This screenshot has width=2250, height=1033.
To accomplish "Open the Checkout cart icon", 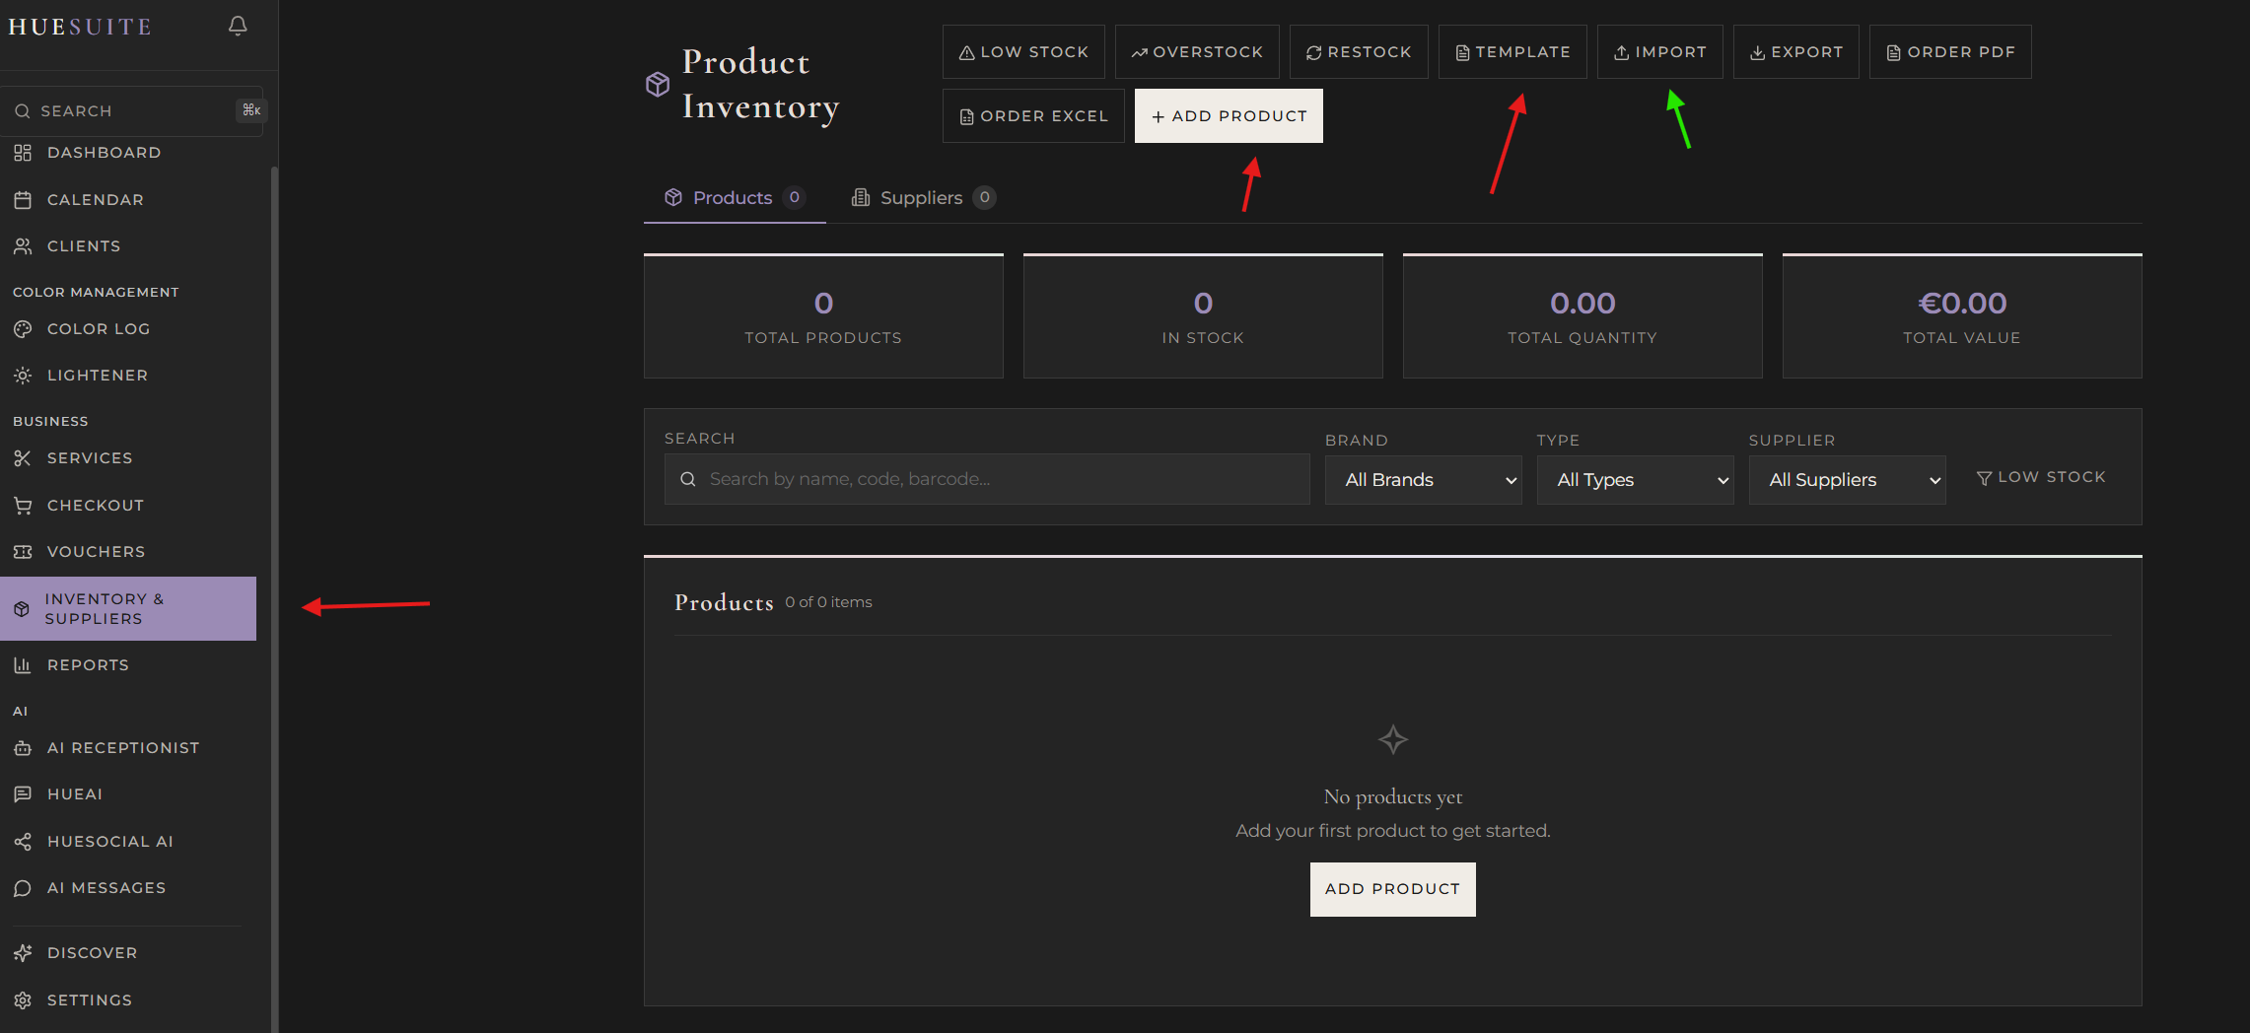I will pyautogui.click(x=25, y=505).
